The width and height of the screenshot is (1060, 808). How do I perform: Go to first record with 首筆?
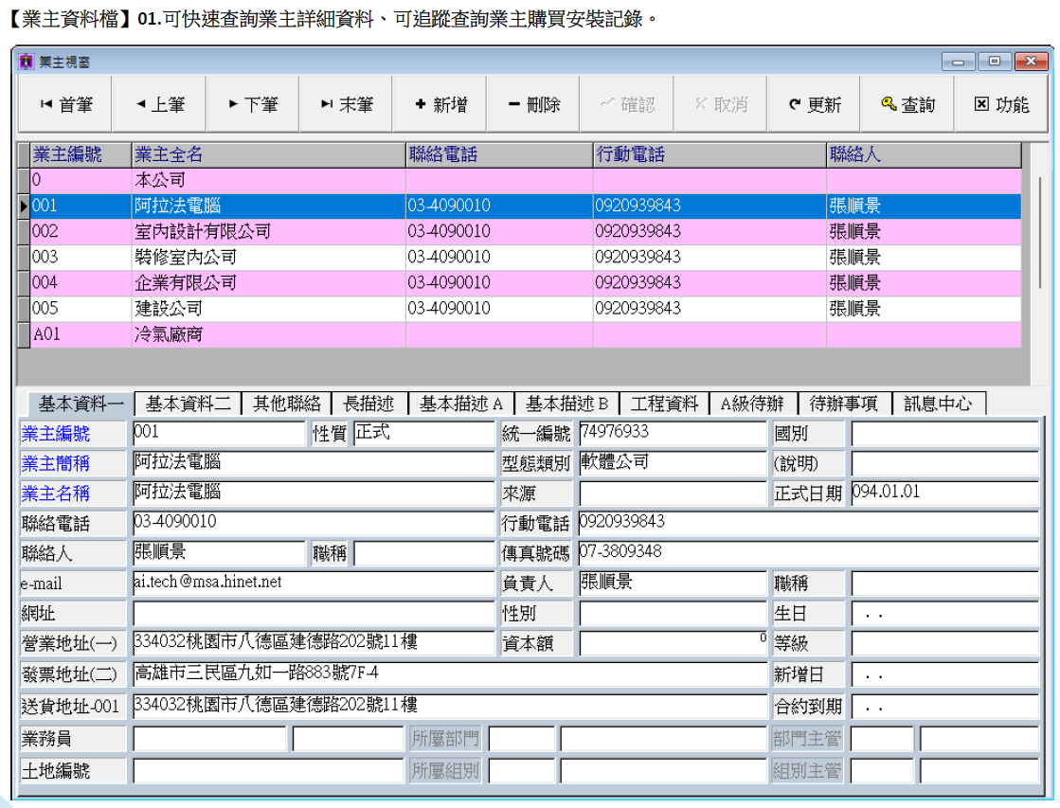[65, 104]
